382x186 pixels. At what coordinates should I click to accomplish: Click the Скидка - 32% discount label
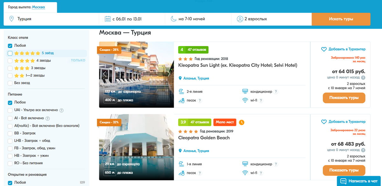coord(109,122)
